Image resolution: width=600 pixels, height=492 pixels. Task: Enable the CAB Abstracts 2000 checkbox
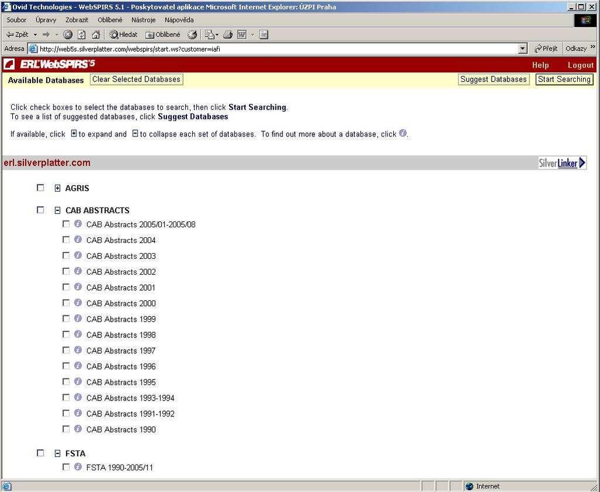(66, 303)
